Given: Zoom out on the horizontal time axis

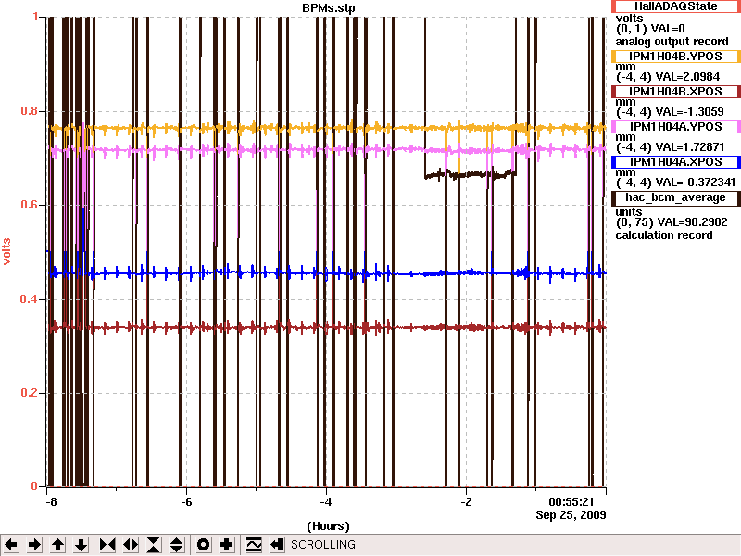Looking at the screenshot, I should [x=131, y=545].
